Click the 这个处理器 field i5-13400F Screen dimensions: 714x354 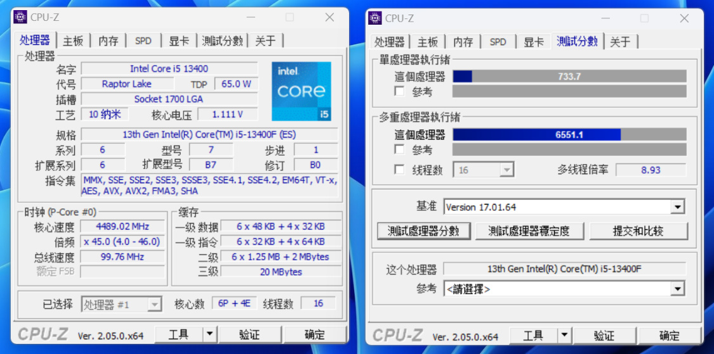click(x=565, y=269)
